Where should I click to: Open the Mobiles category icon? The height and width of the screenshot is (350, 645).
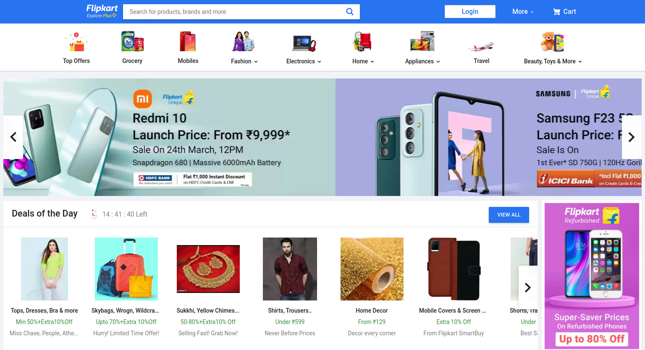coord(188,42)
